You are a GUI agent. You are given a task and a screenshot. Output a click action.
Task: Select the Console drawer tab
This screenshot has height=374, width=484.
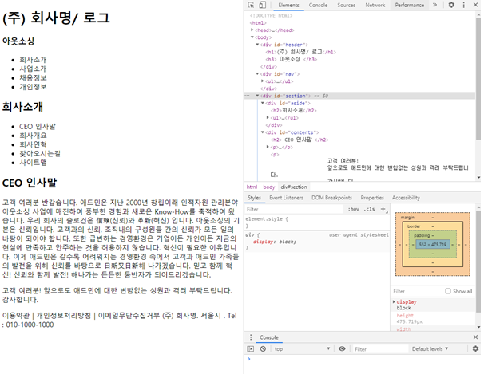pos(269,337)
